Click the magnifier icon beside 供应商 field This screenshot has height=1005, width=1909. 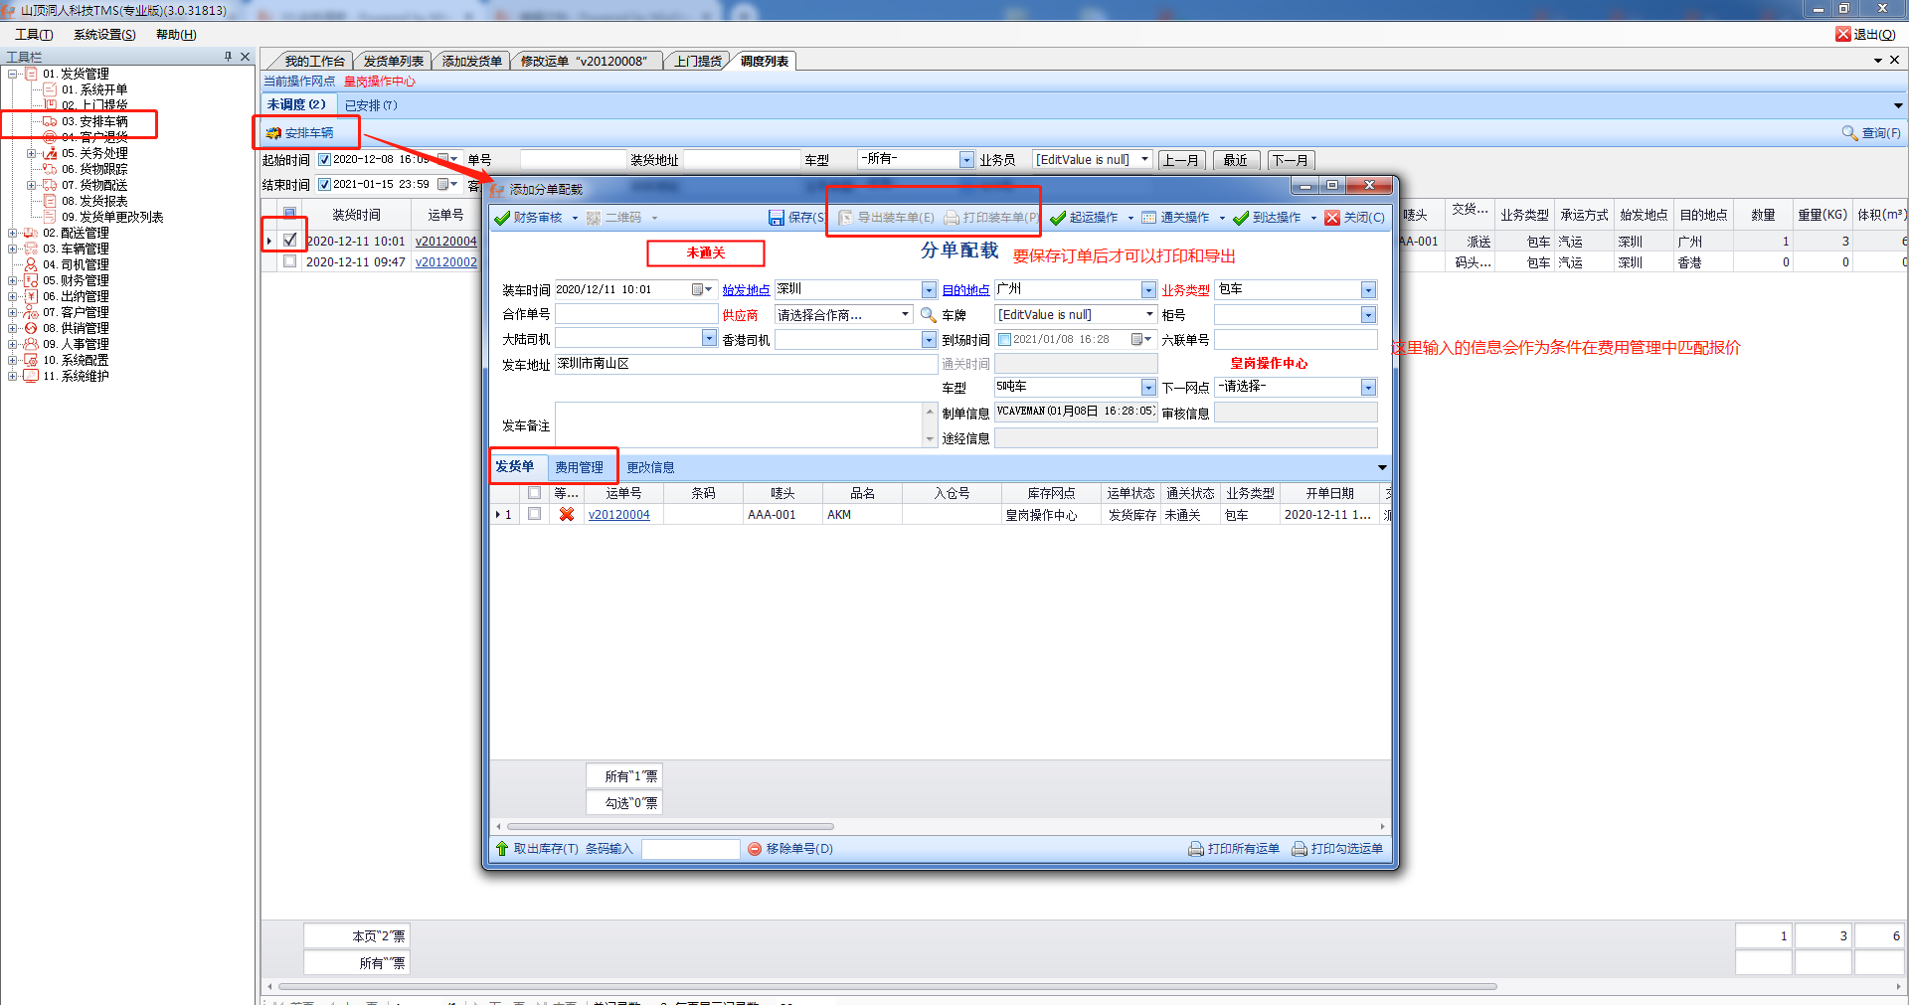point(928,315)
